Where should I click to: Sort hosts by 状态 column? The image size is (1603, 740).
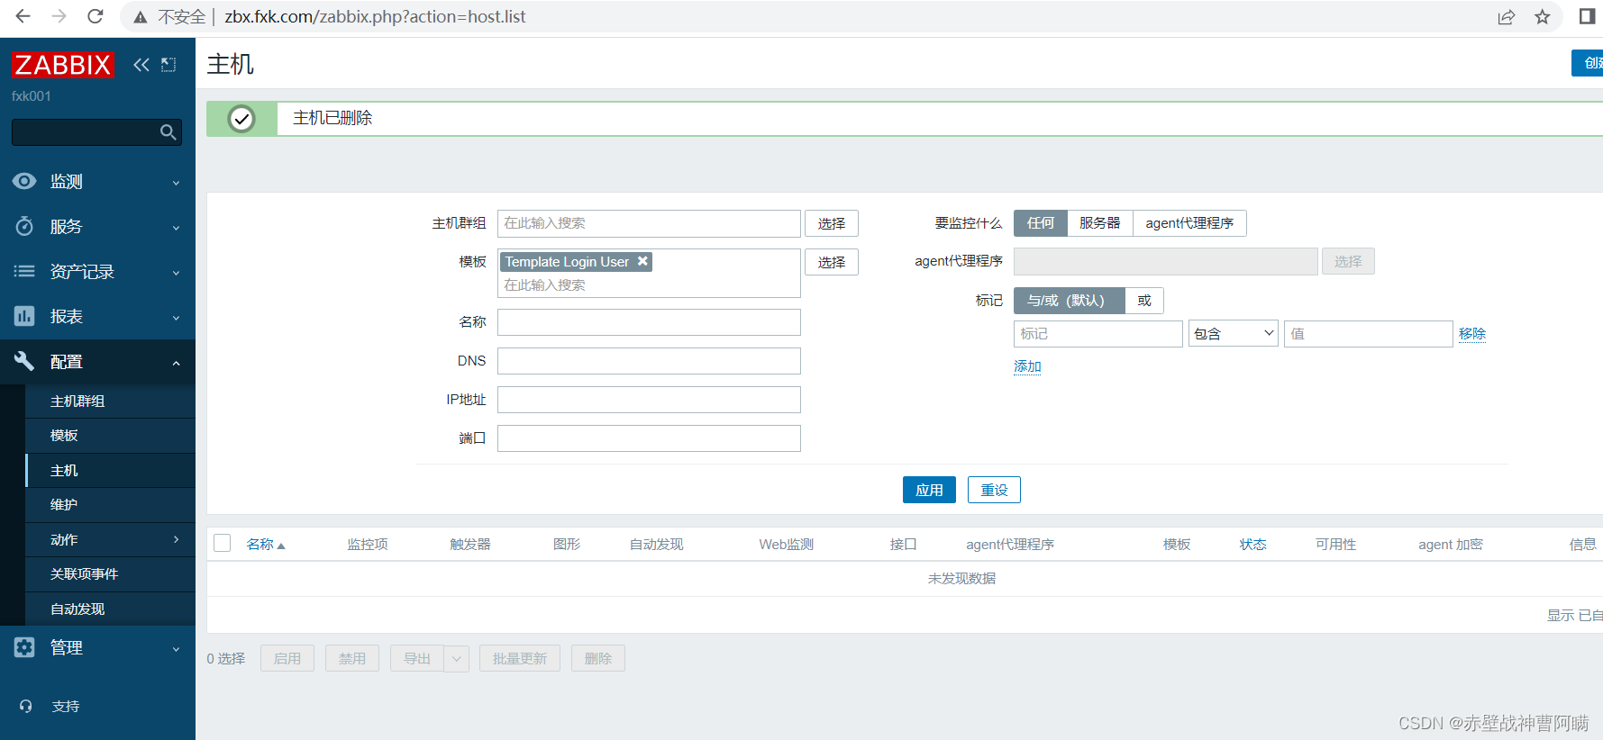click(x=1252, y=544)
